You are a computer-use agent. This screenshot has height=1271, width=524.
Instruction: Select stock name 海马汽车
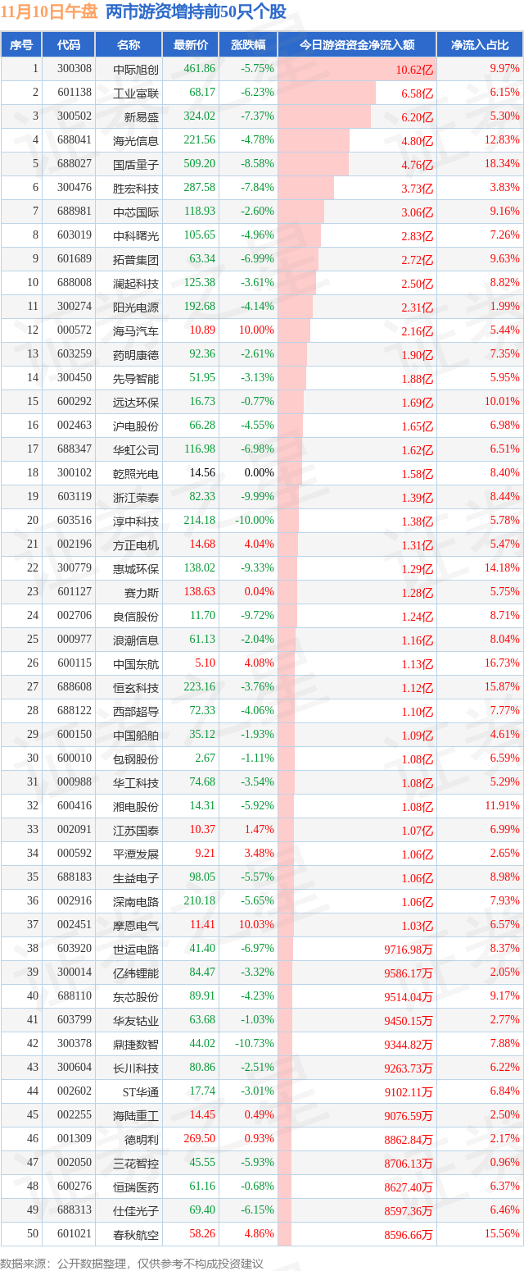click(x=137, y=331)
